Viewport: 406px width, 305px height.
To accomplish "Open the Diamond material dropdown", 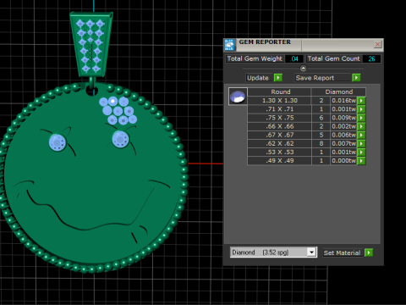I will tap(311, 252).
